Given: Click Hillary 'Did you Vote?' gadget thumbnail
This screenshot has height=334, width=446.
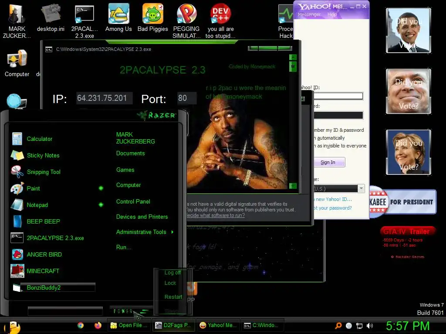Looking at the screenshot, I should pos(408,152).
